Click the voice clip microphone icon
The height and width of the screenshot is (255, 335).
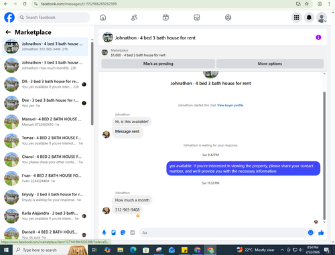[104, 233]
